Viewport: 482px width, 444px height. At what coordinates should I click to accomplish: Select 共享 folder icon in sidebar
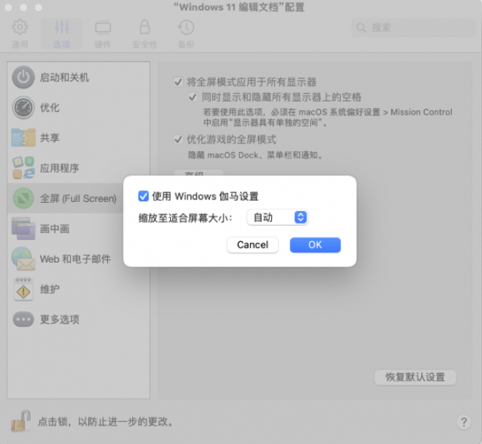23,138
